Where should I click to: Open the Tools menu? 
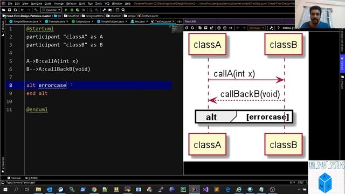pyautogui.click(x=99, y=4)
